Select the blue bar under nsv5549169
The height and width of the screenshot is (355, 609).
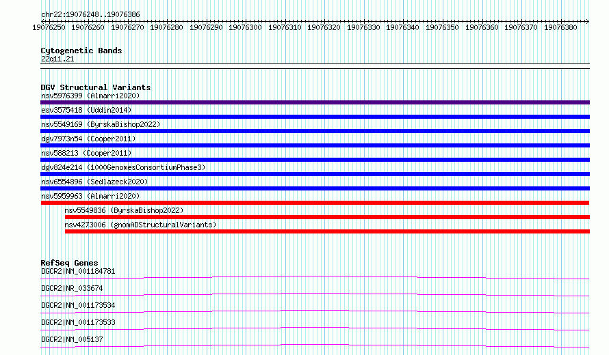point(315,131)
